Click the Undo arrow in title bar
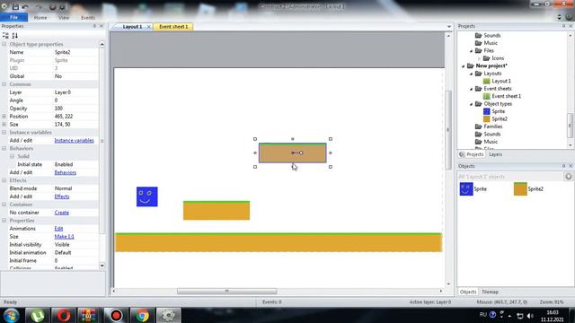575x323 pixels. point(25,6)
